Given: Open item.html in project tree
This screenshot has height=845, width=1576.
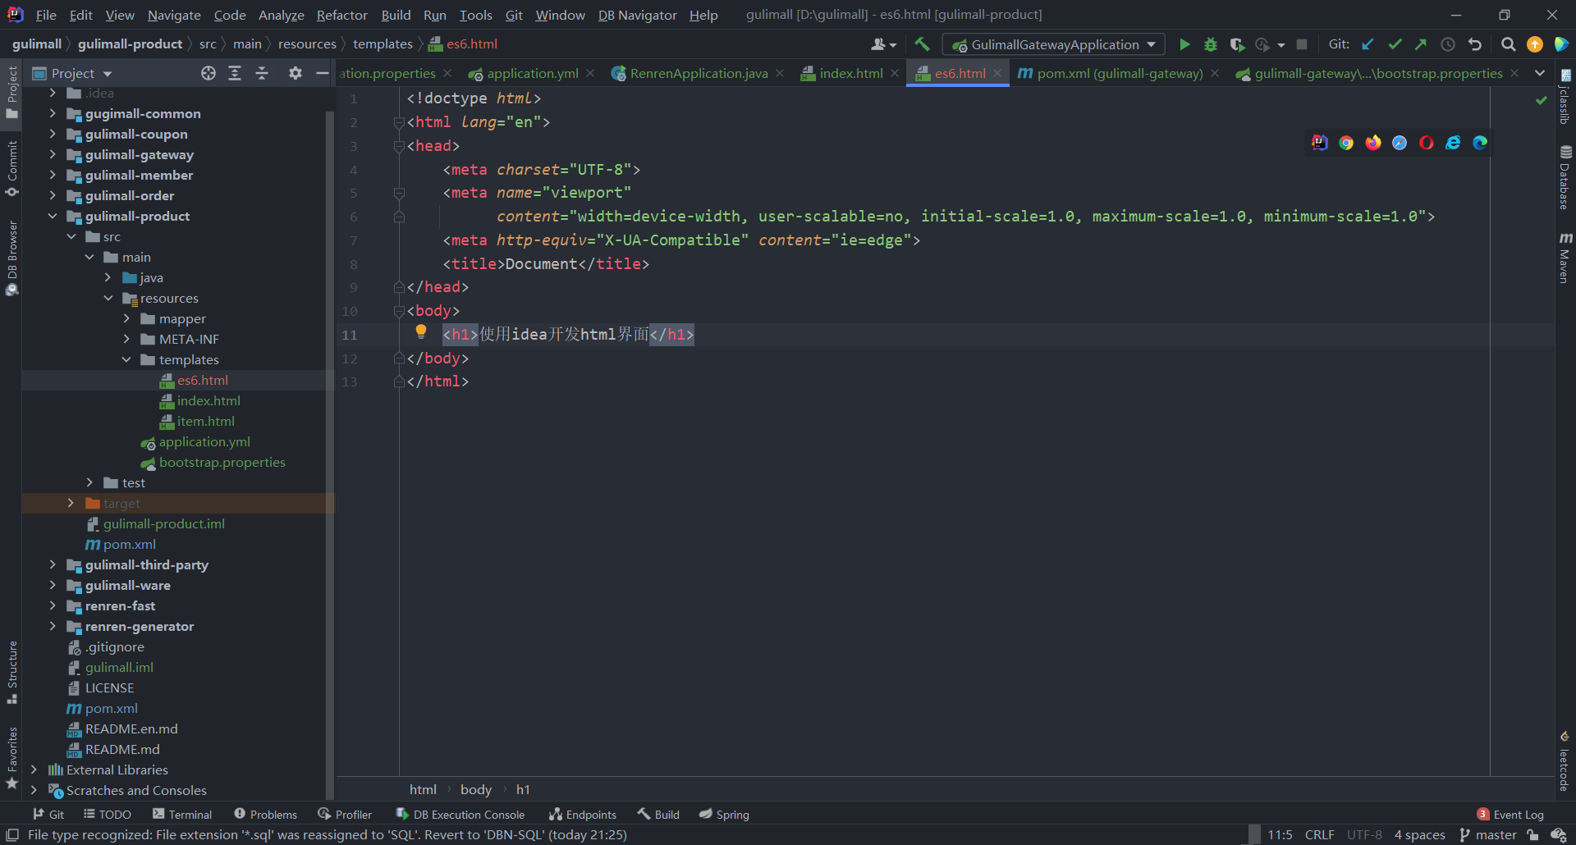Looking at the screenshot, I should pos(205,421).
